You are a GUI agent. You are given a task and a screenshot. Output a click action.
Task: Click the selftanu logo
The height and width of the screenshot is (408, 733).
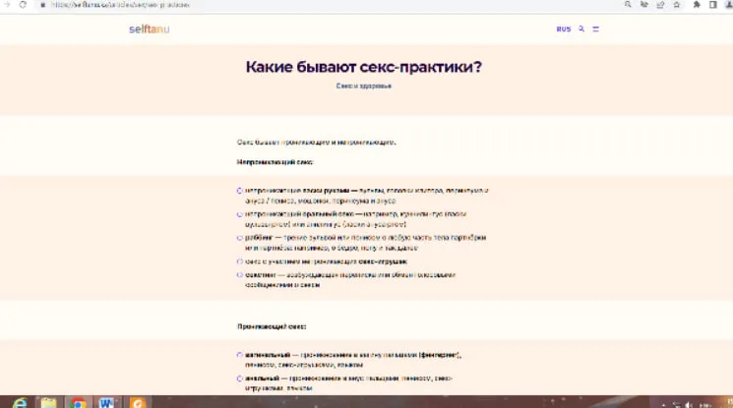[x=149, y=29]
